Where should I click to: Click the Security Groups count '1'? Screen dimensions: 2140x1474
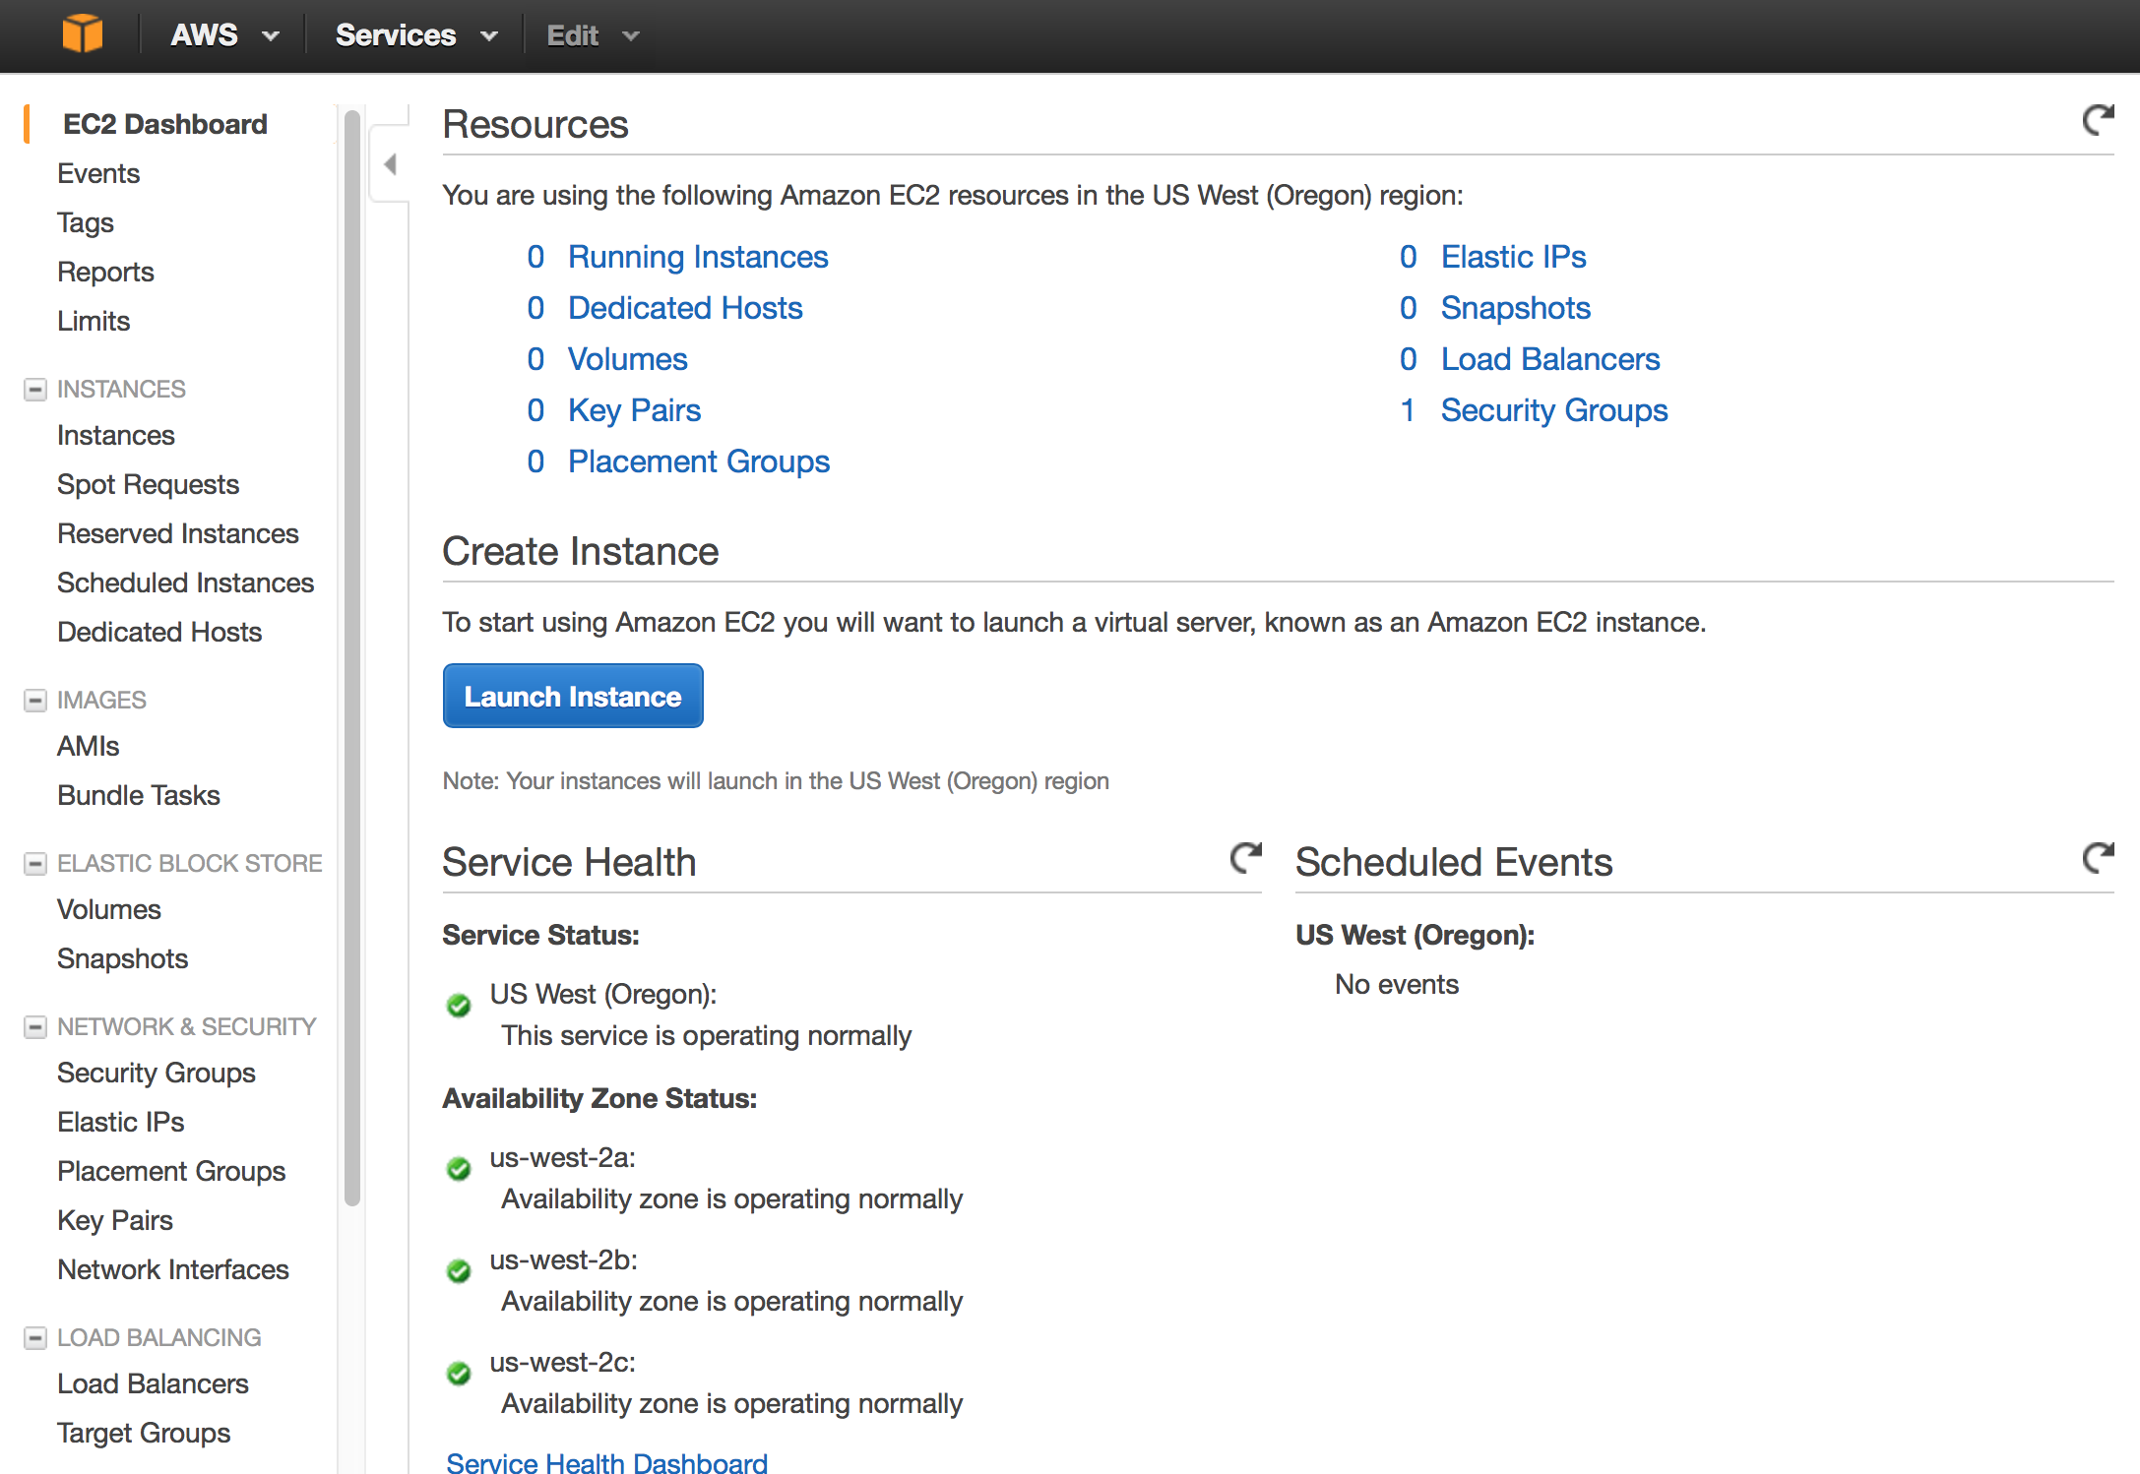pyautogui.click(x=1408, y=410)
